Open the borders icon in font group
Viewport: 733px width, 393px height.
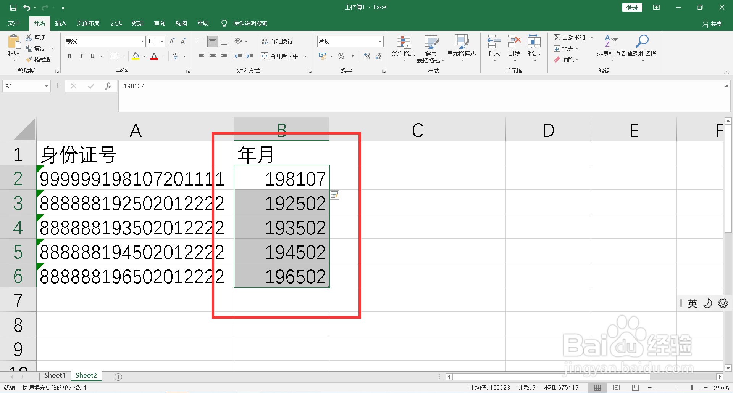(114, 56)
